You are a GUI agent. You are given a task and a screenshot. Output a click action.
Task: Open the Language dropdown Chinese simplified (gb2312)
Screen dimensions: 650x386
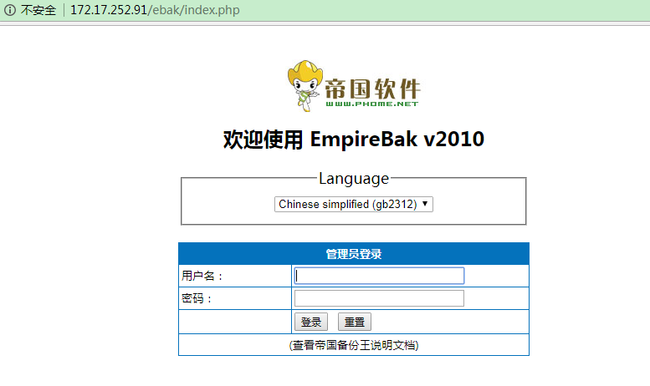click(x=354, y=204)
